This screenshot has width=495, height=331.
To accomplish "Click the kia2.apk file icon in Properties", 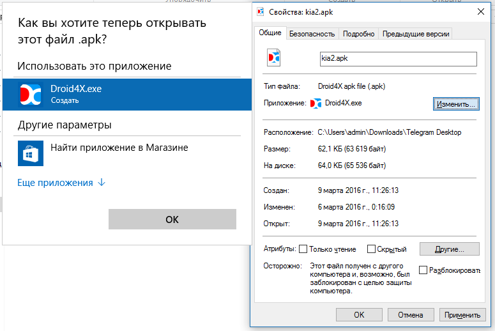I will click(274, 58).
